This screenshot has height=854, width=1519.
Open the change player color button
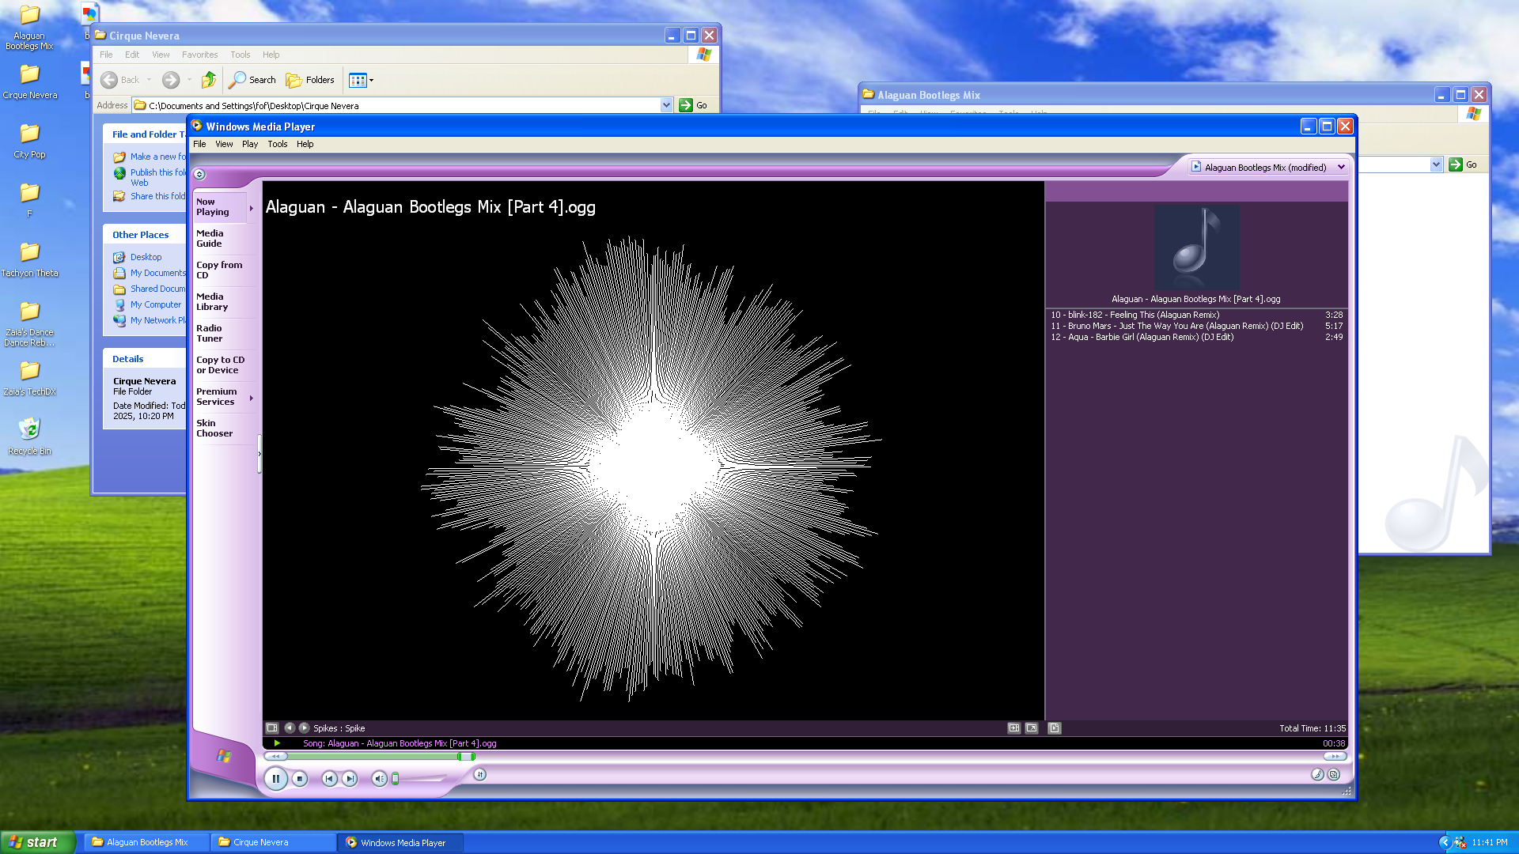tap(1317, 775)
